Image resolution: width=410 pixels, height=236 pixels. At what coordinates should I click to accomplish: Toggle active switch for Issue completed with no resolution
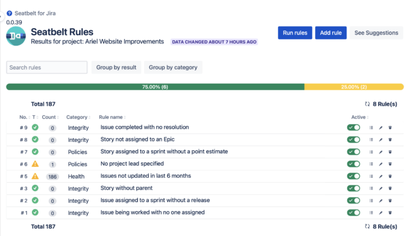coord(354,127)
